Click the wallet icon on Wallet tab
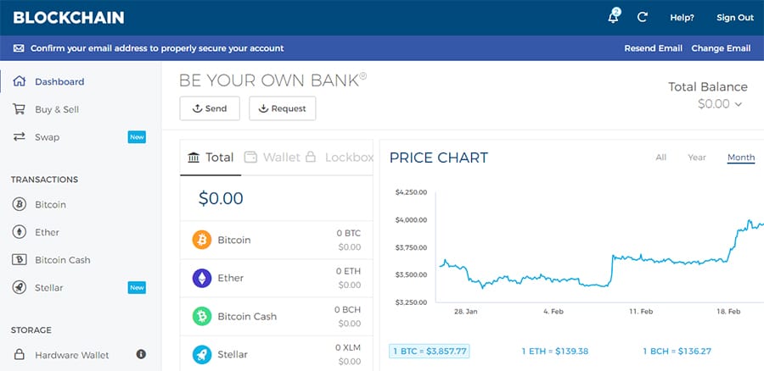764x371 pixels. coord(250,157)
